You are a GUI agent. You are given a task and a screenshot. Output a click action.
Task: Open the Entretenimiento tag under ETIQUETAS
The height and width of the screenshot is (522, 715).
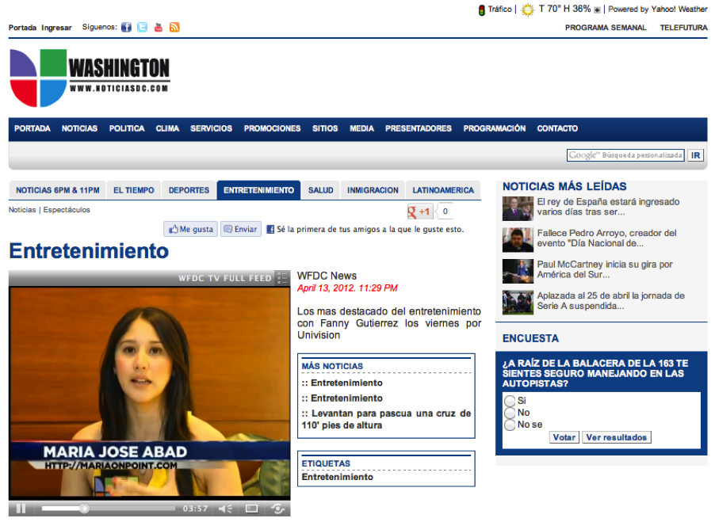[338, 477]
